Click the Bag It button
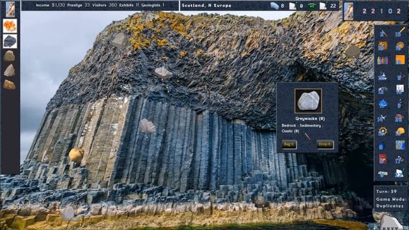Screen dimensions: 409x230 289,144
